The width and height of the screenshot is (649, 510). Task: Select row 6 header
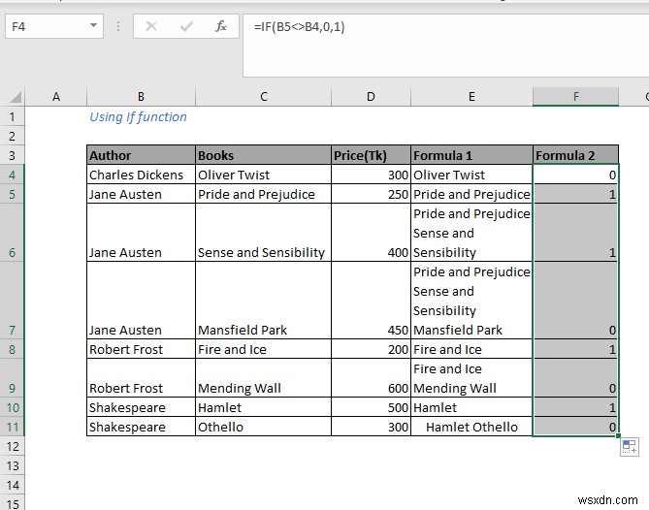pos(13,233)
